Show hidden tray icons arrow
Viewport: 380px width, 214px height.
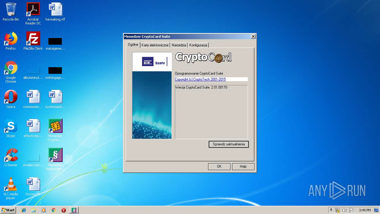[331, 210]
